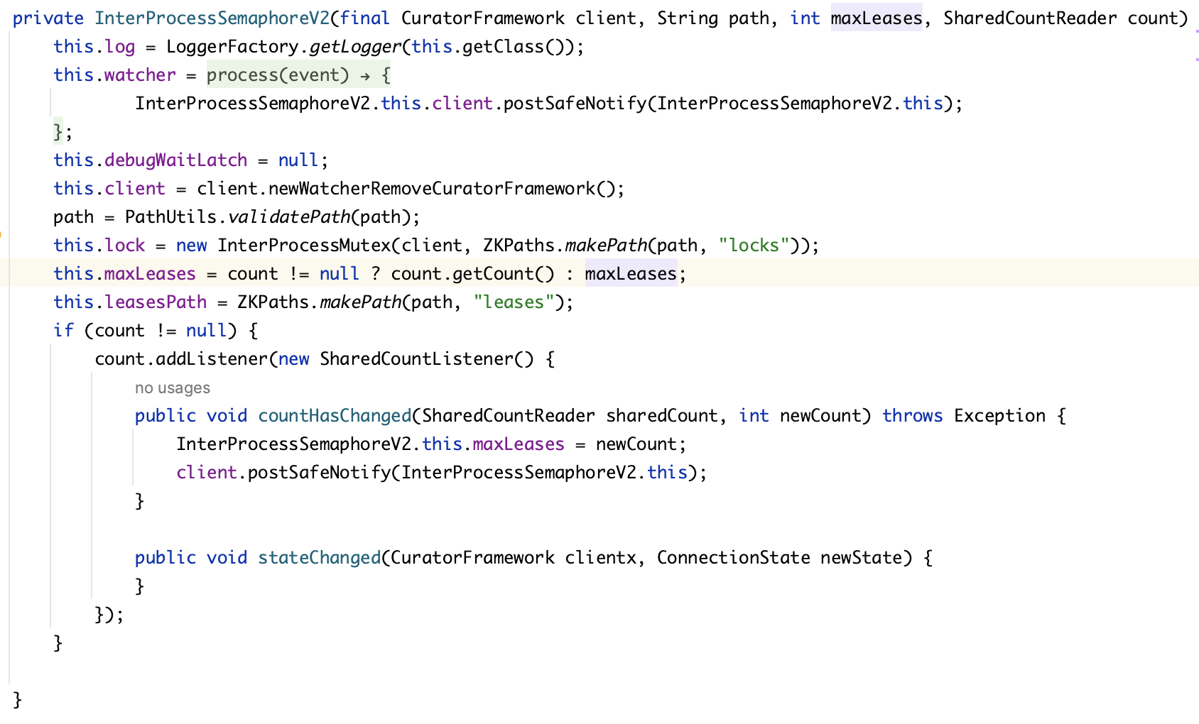This screenshot has height=724, width=1199.
Task: Click the SharedCountReader type in the constructor signature
Action: click(x=1030, y=18)
